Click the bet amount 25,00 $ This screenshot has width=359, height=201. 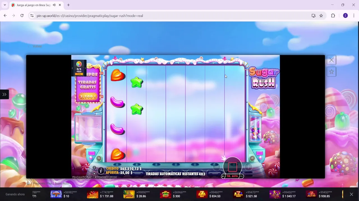coord(126,173)
